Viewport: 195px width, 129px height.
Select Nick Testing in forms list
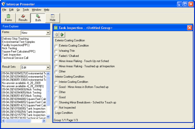9,48
